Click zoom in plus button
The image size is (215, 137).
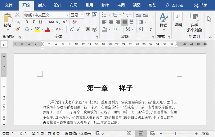pos(196,134)
